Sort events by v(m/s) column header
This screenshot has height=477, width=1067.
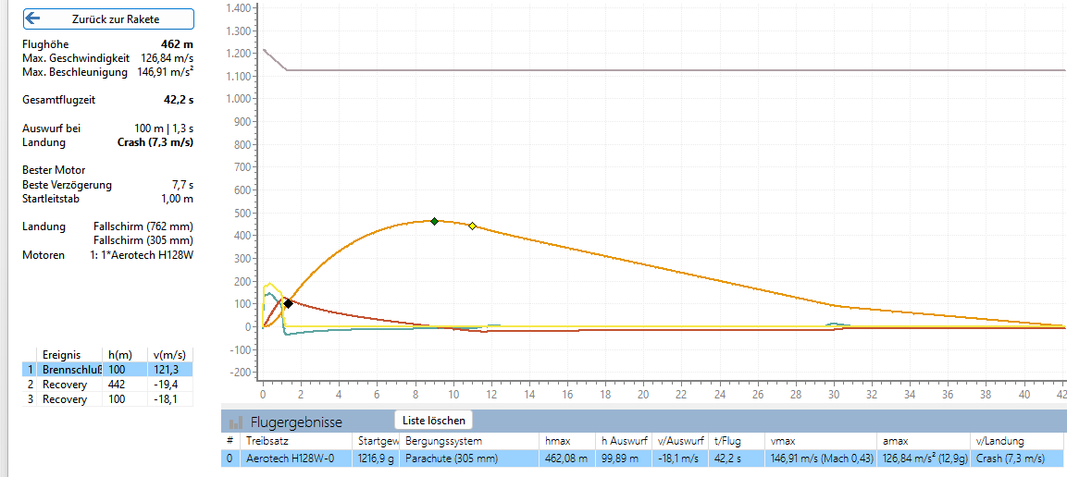pos(170,354)
